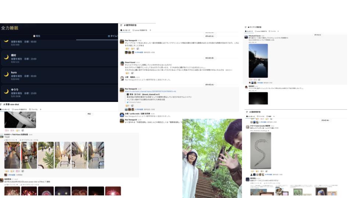View thread replies under the river photo
Screen dimensions: 353x198
point(260,82)
